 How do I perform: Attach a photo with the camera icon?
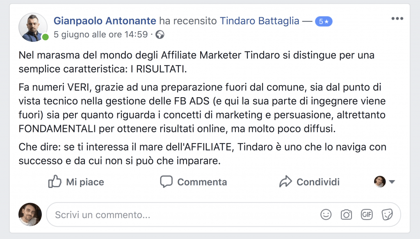coord(346,215)
